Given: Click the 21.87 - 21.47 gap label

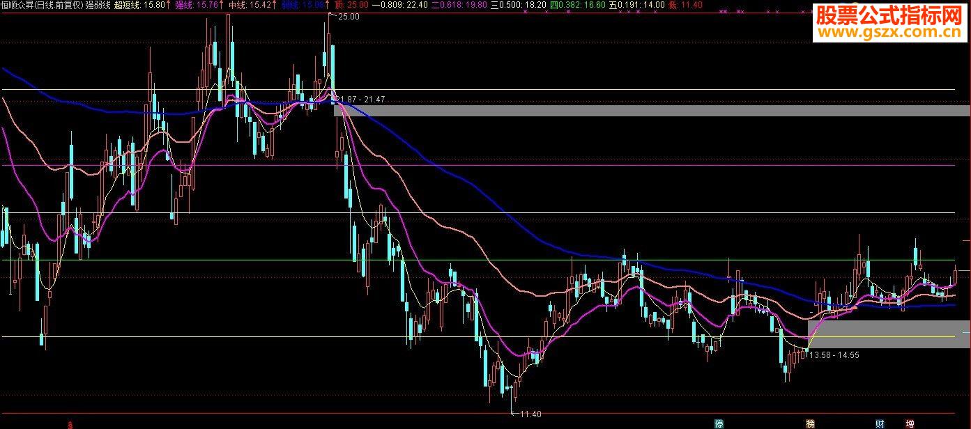Looking at the screenshot, I should (360, 100).
